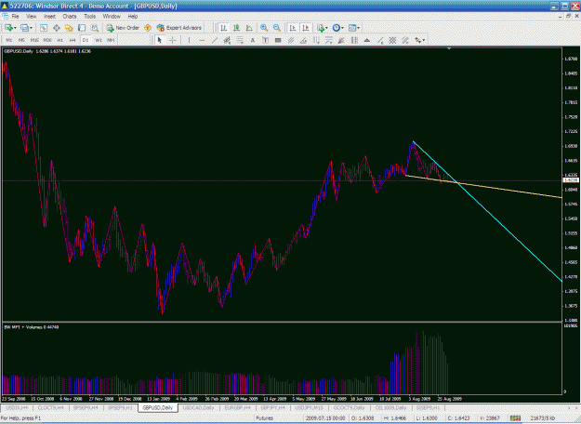Switch to the GBPJPY,H4 chart tab

(x=272, y=407)
